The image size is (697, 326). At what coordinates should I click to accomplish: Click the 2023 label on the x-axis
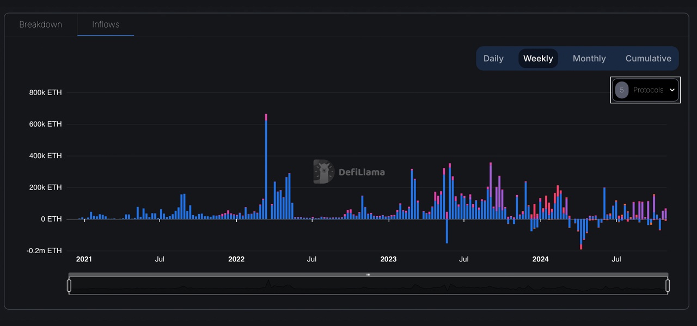[x=388, y=259]
